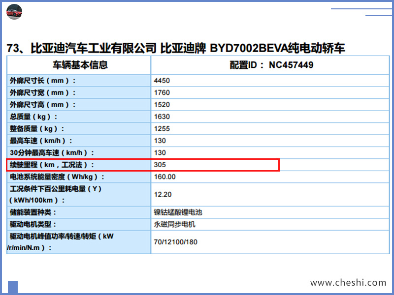This screenshot has height=295, width=394.
Task: Click the motor type 永磁同步电机
Action: coord(174,225)
